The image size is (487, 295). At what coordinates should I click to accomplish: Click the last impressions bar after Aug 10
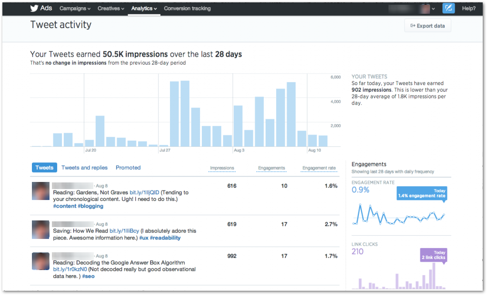coord(323,141)
